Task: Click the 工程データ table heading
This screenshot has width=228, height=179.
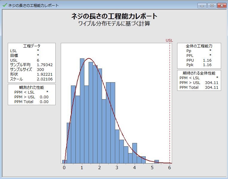Action: coord(31,46)
